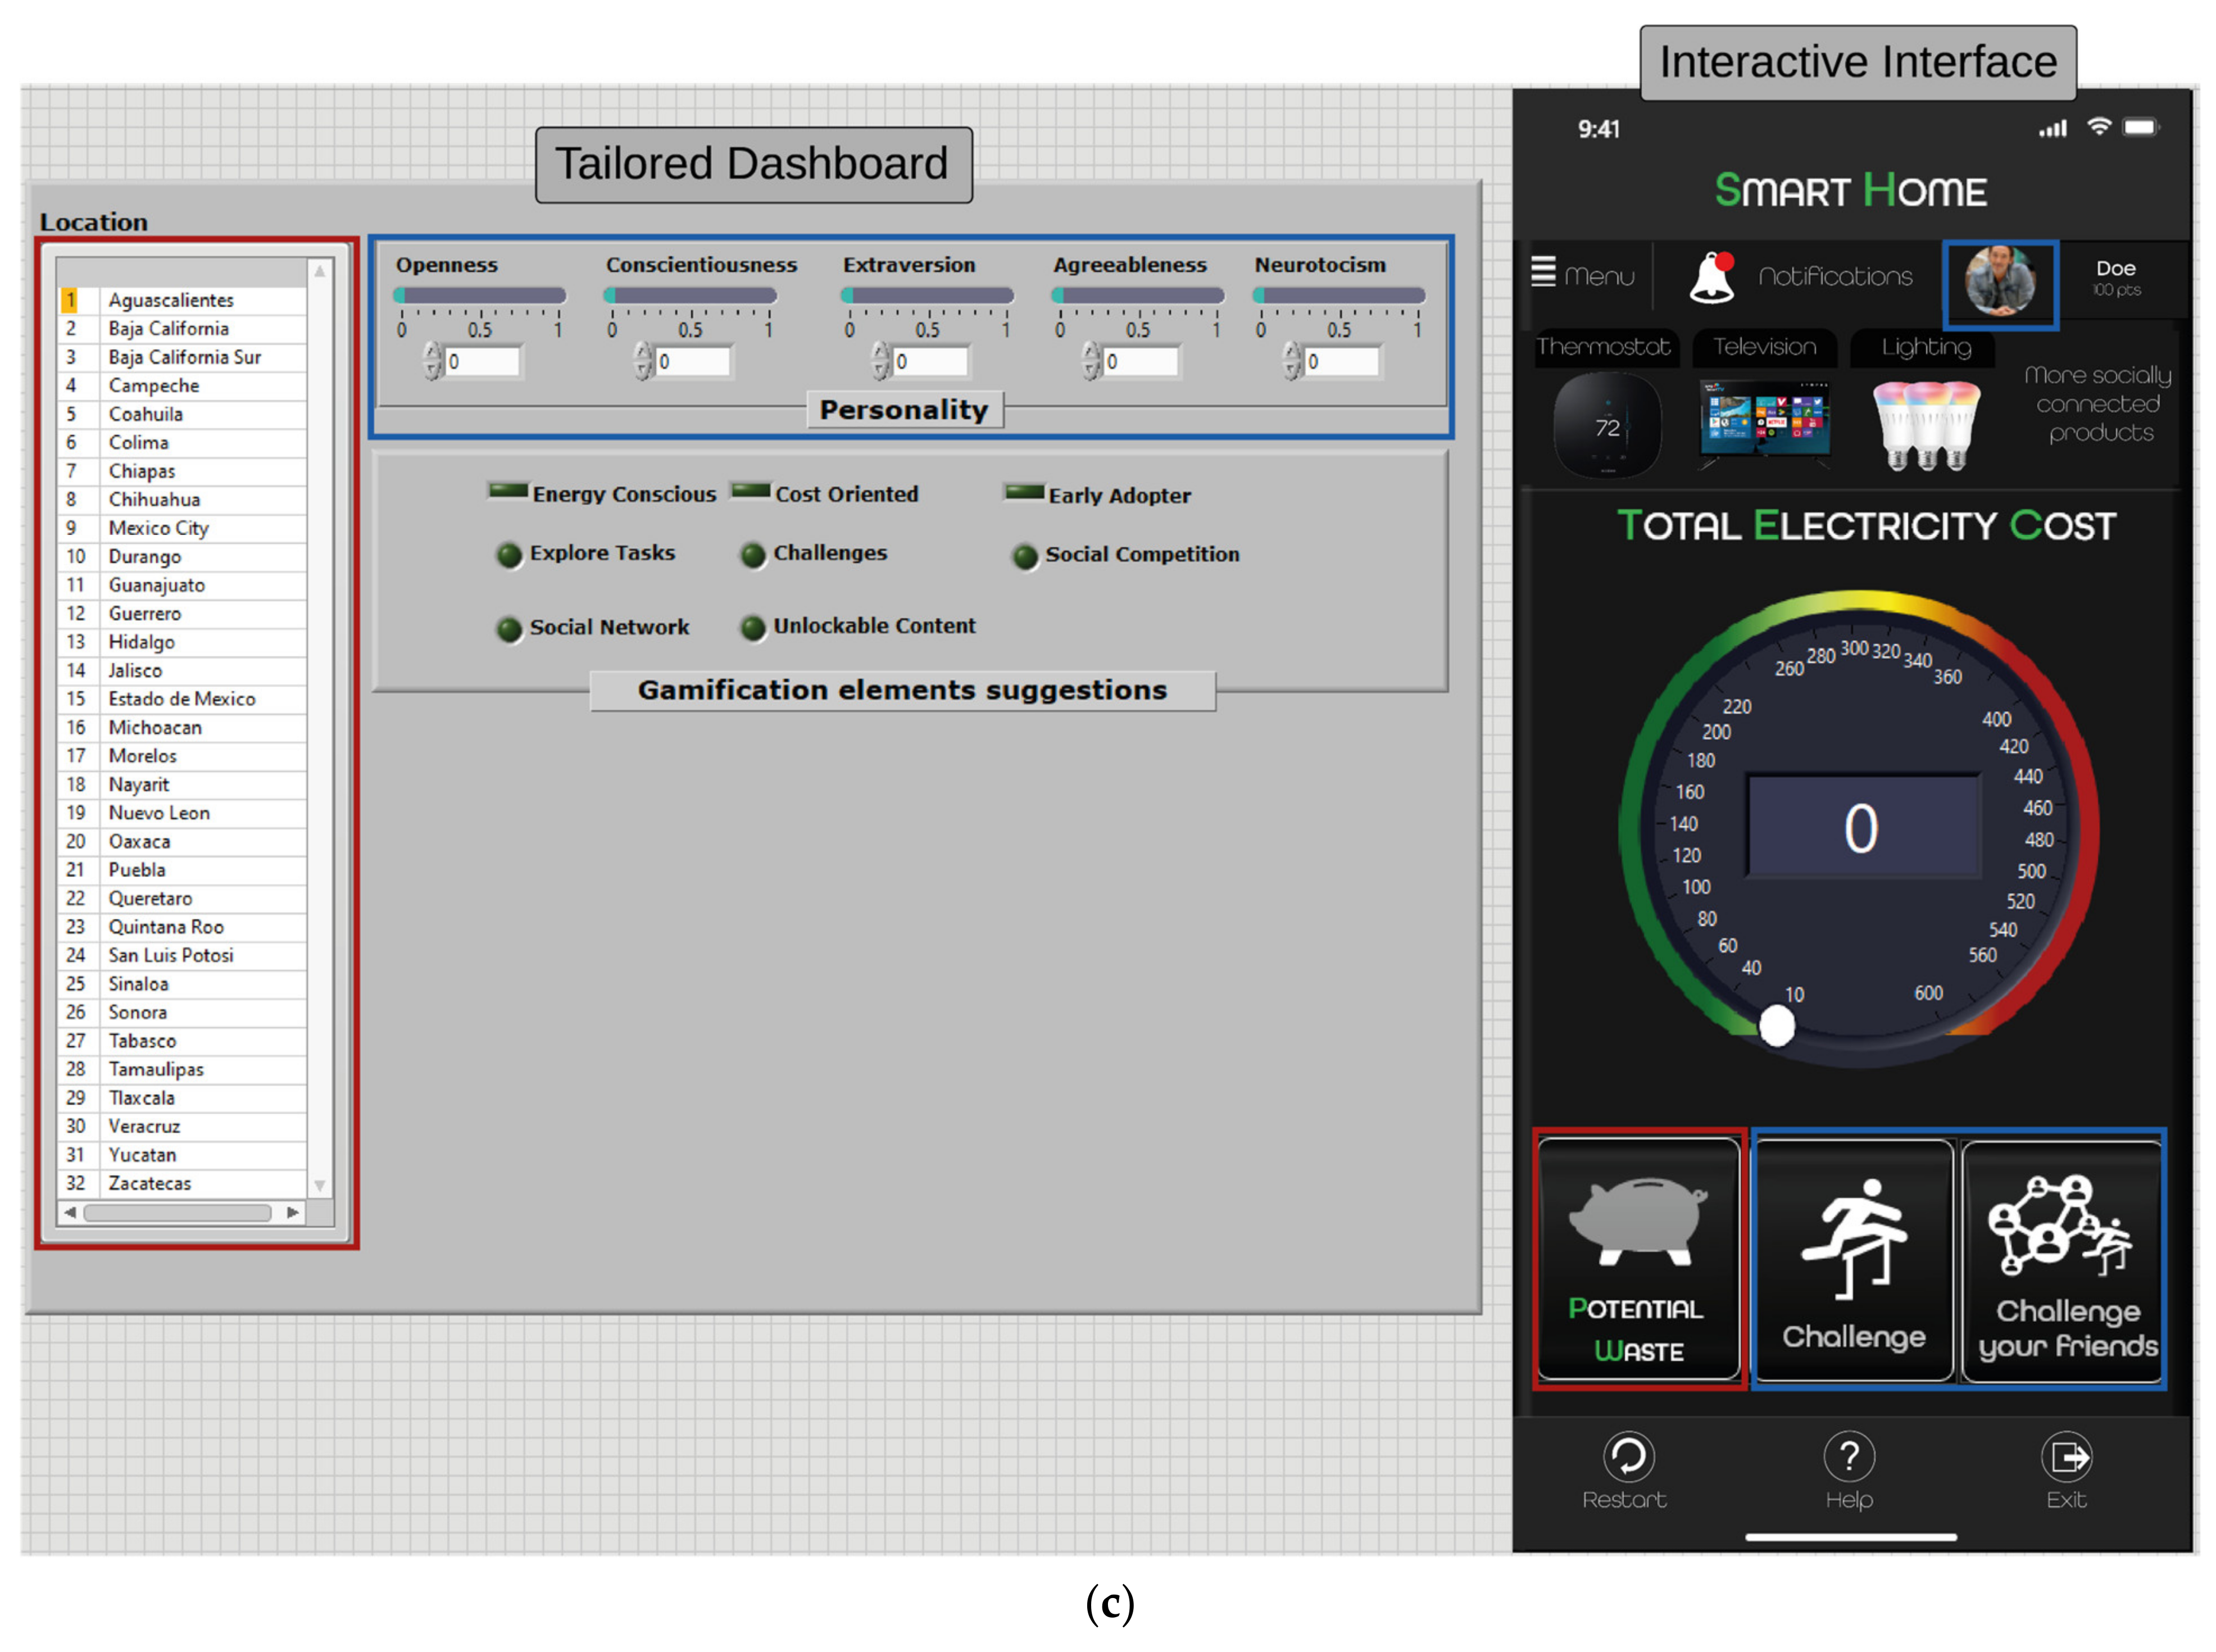Select Mexico City in Location list
The height and width of the screenshot is (1652, 2216).
[x=158, y=528]
